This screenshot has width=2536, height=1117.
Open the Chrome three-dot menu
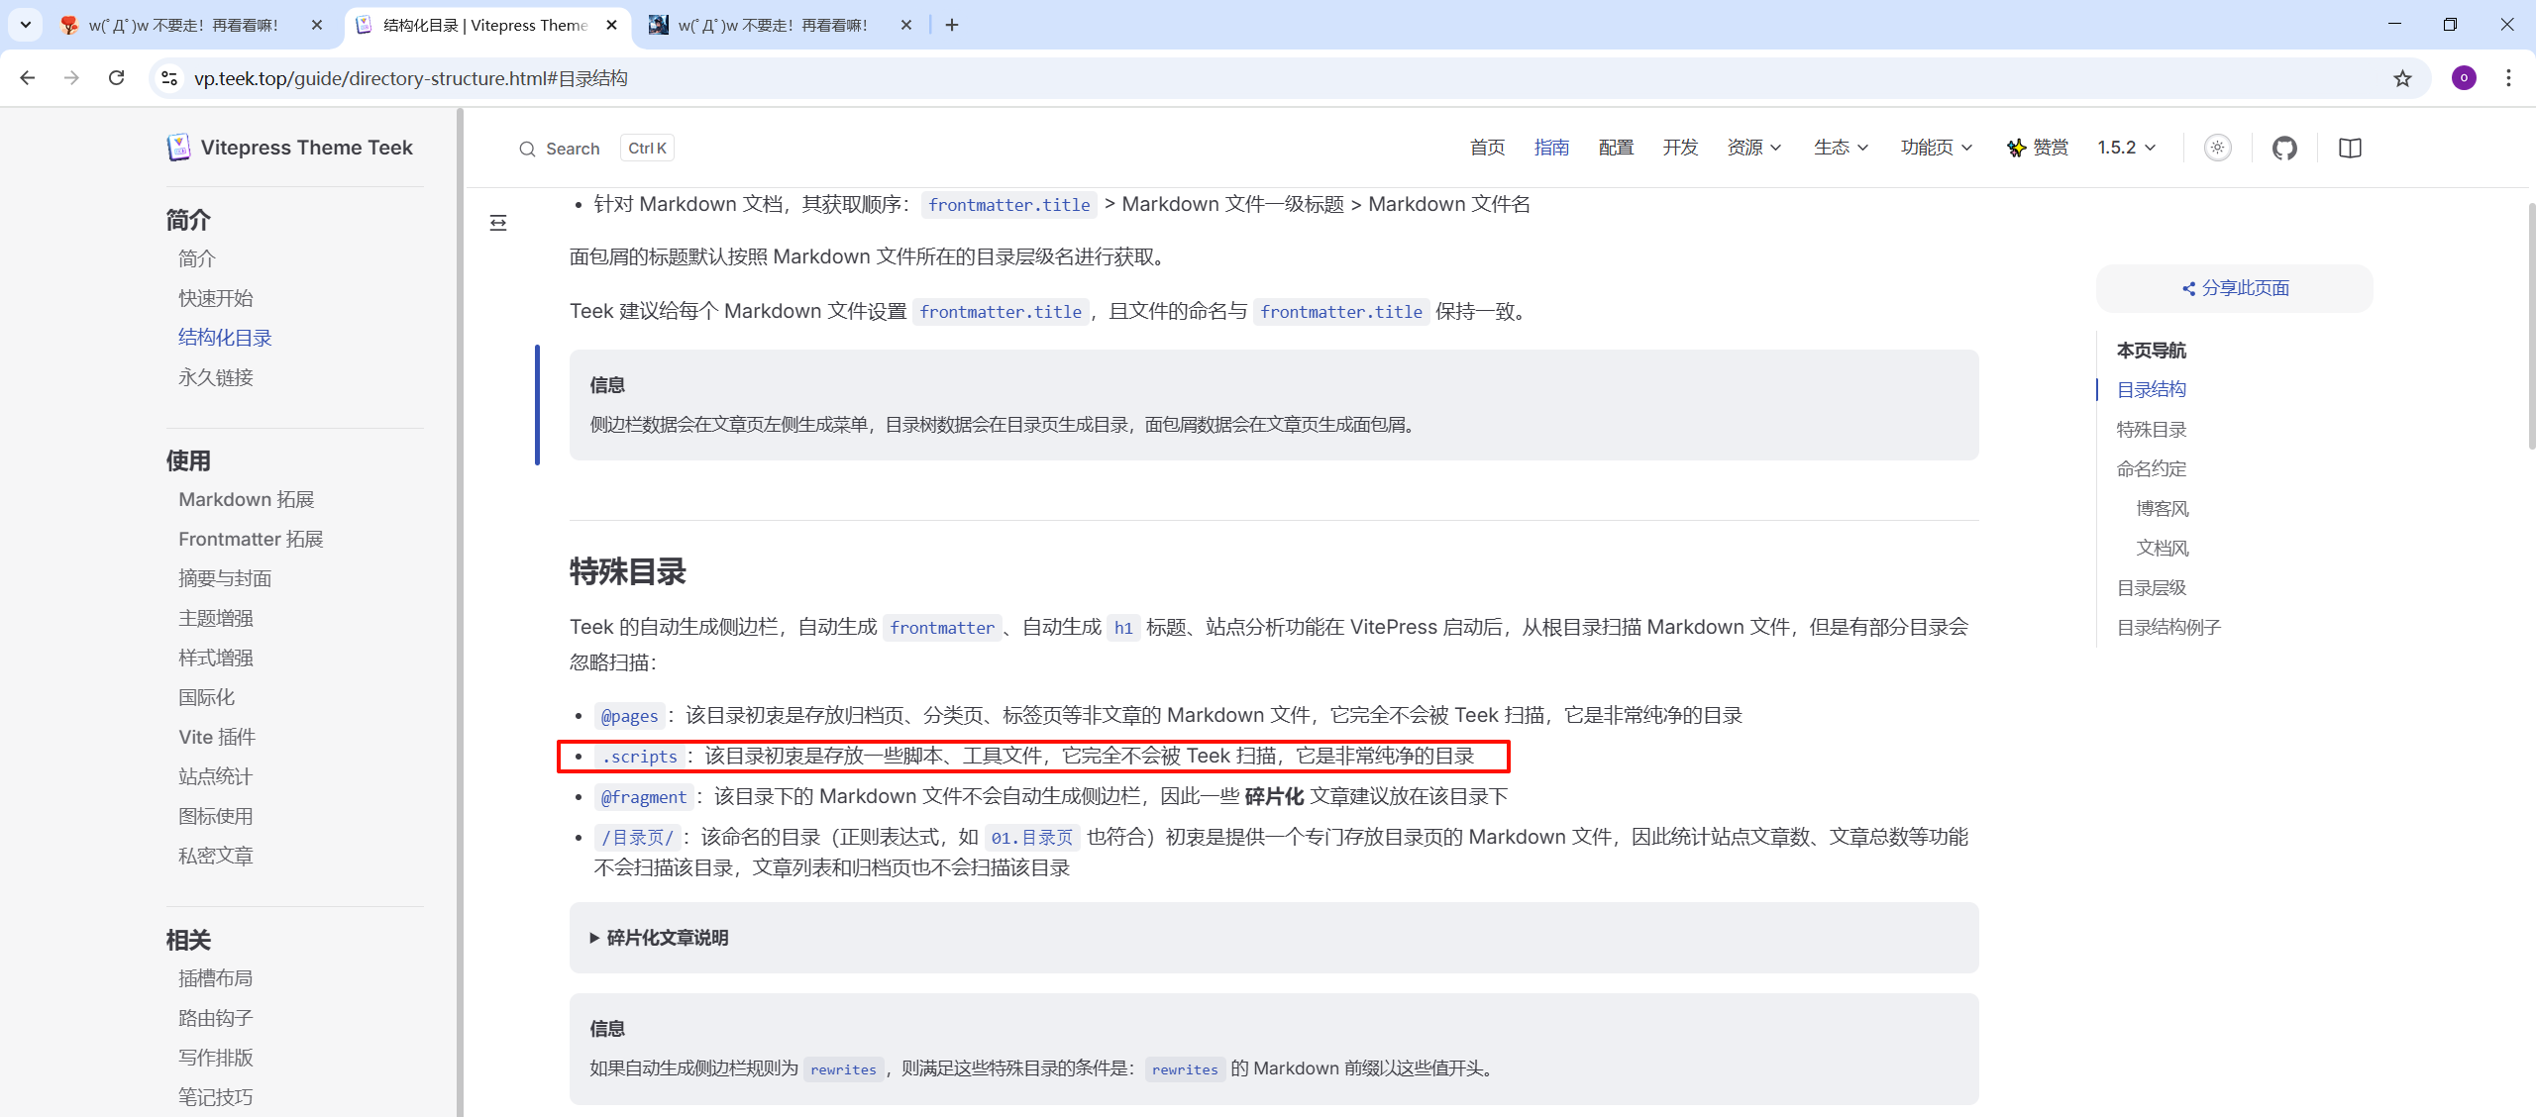pyautogui.click(x=2508, y=78)
